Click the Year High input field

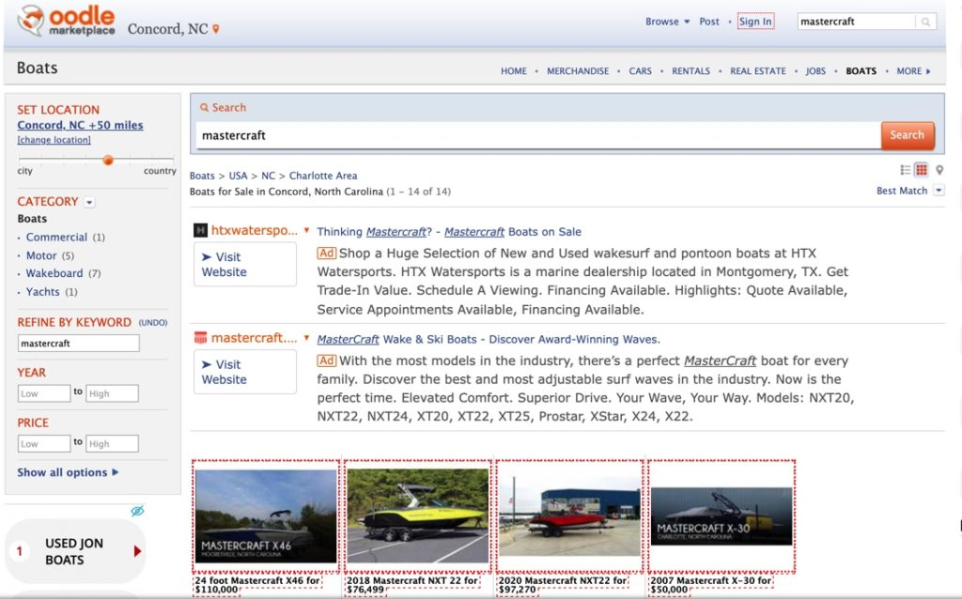[x=113, y=393]
